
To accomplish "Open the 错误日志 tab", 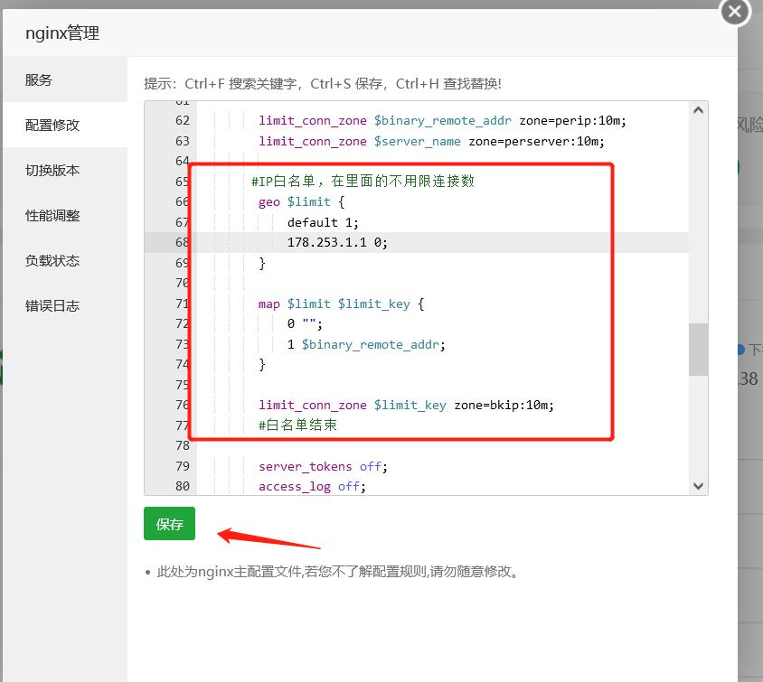I will 52,306.
